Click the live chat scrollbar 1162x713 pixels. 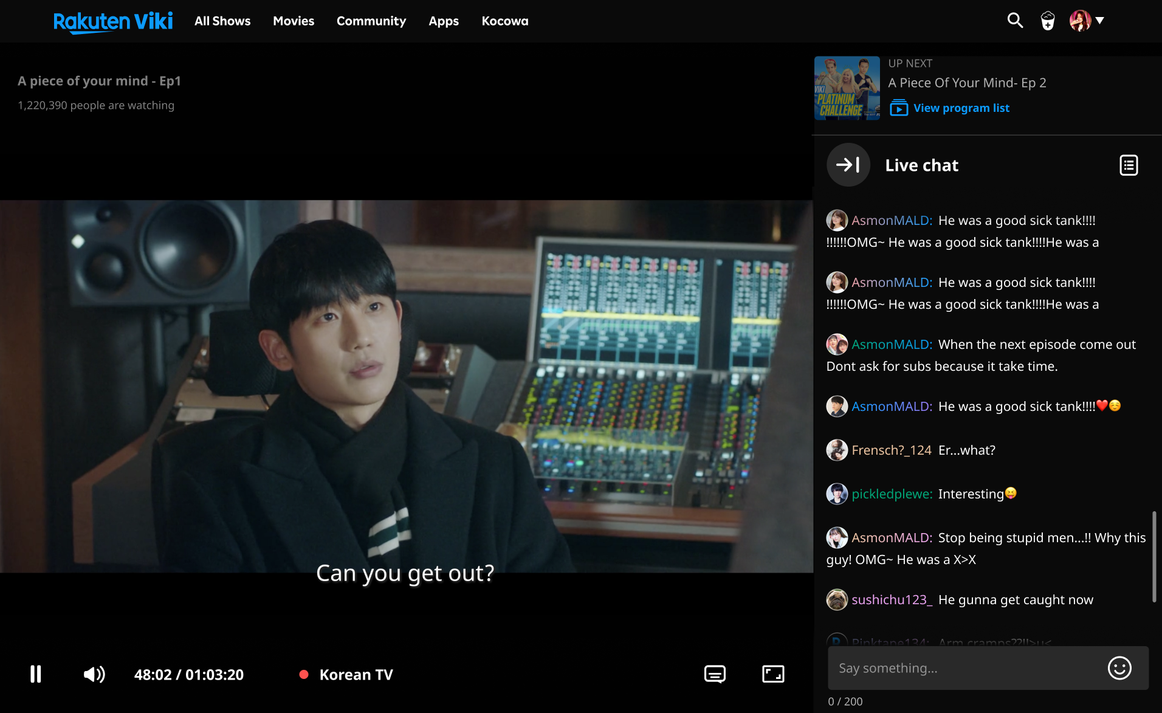pos(1153,556)
